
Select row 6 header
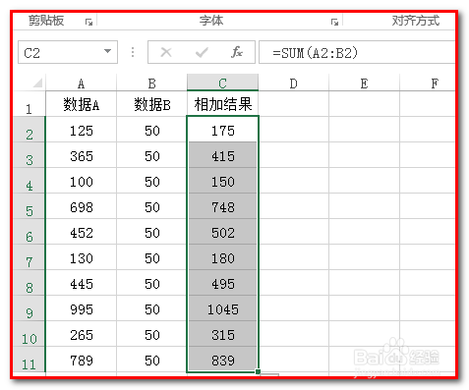coord(29,232)
